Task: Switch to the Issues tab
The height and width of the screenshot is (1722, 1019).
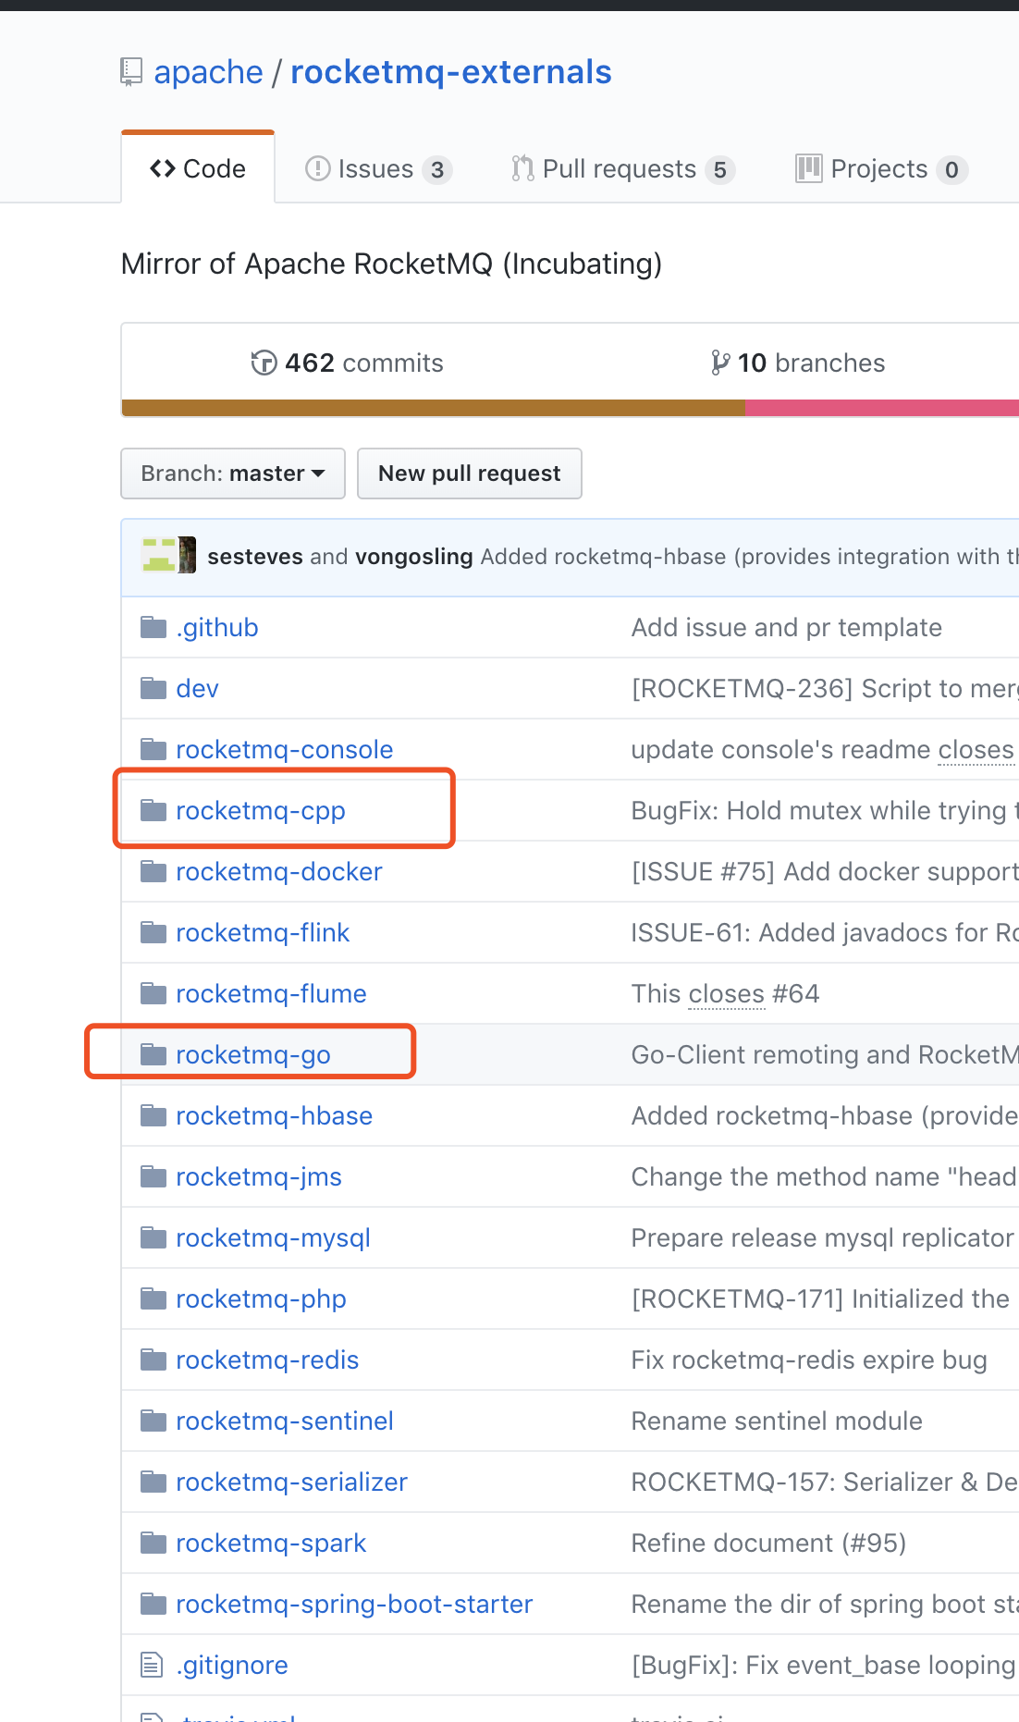Action: (x=378, y=169)
